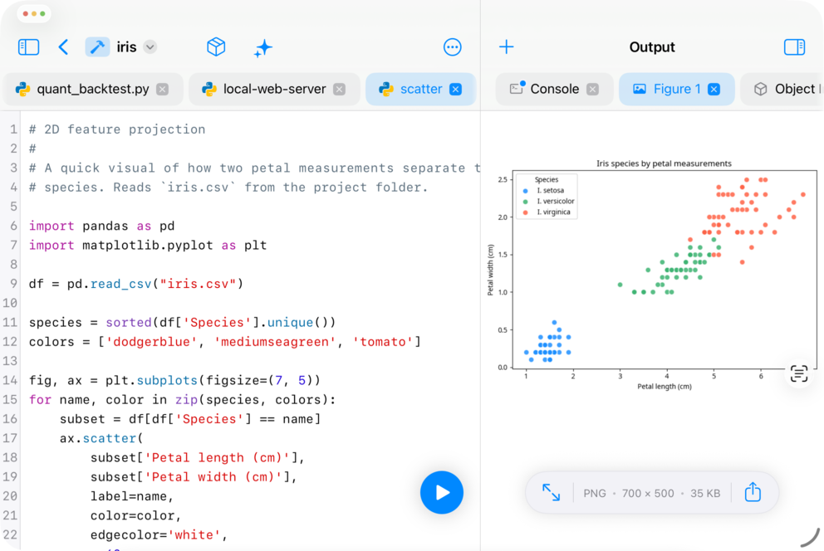Click the Figure 1 image icon

point(640,90)
